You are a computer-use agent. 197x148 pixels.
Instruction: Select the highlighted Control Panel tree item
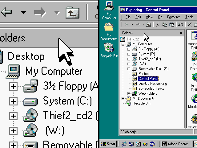tap(148, 79)
